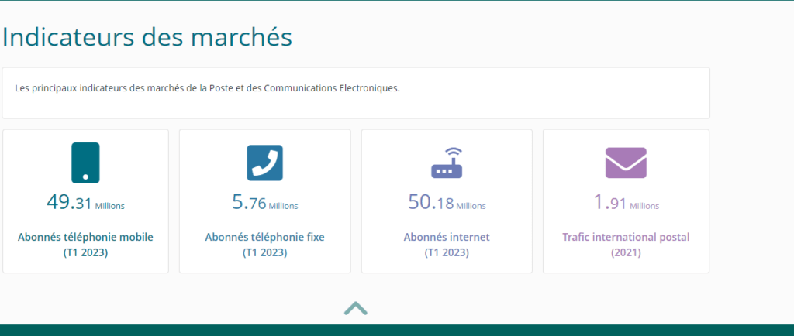Select the Abonnés internet label
The height and width of the screenshot is (336, 794).
(447, 237)
